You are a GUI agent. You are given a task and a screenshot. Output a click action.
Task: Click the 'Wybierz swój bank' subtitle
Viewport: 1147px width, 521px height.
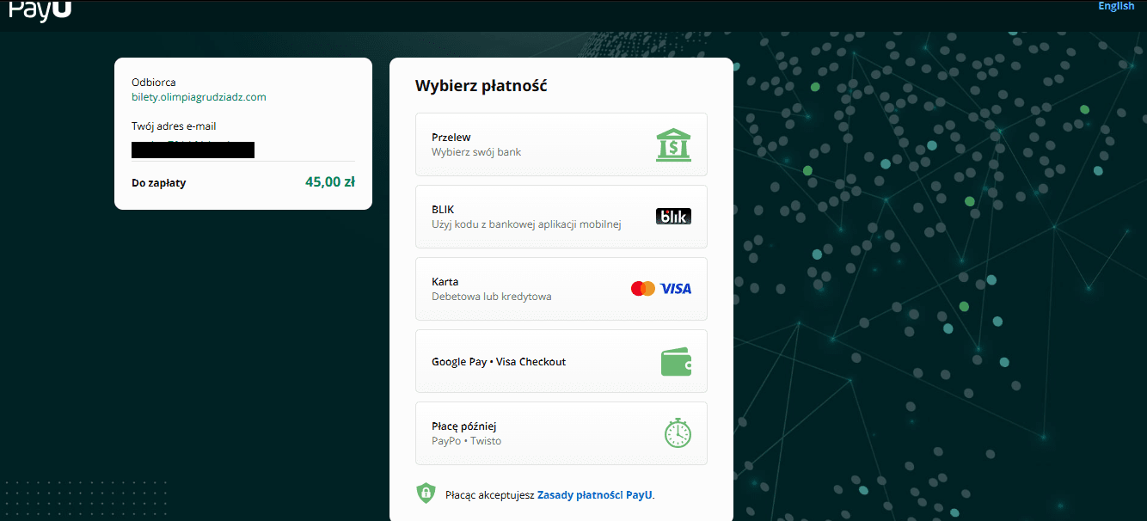(x=476, y=152)
